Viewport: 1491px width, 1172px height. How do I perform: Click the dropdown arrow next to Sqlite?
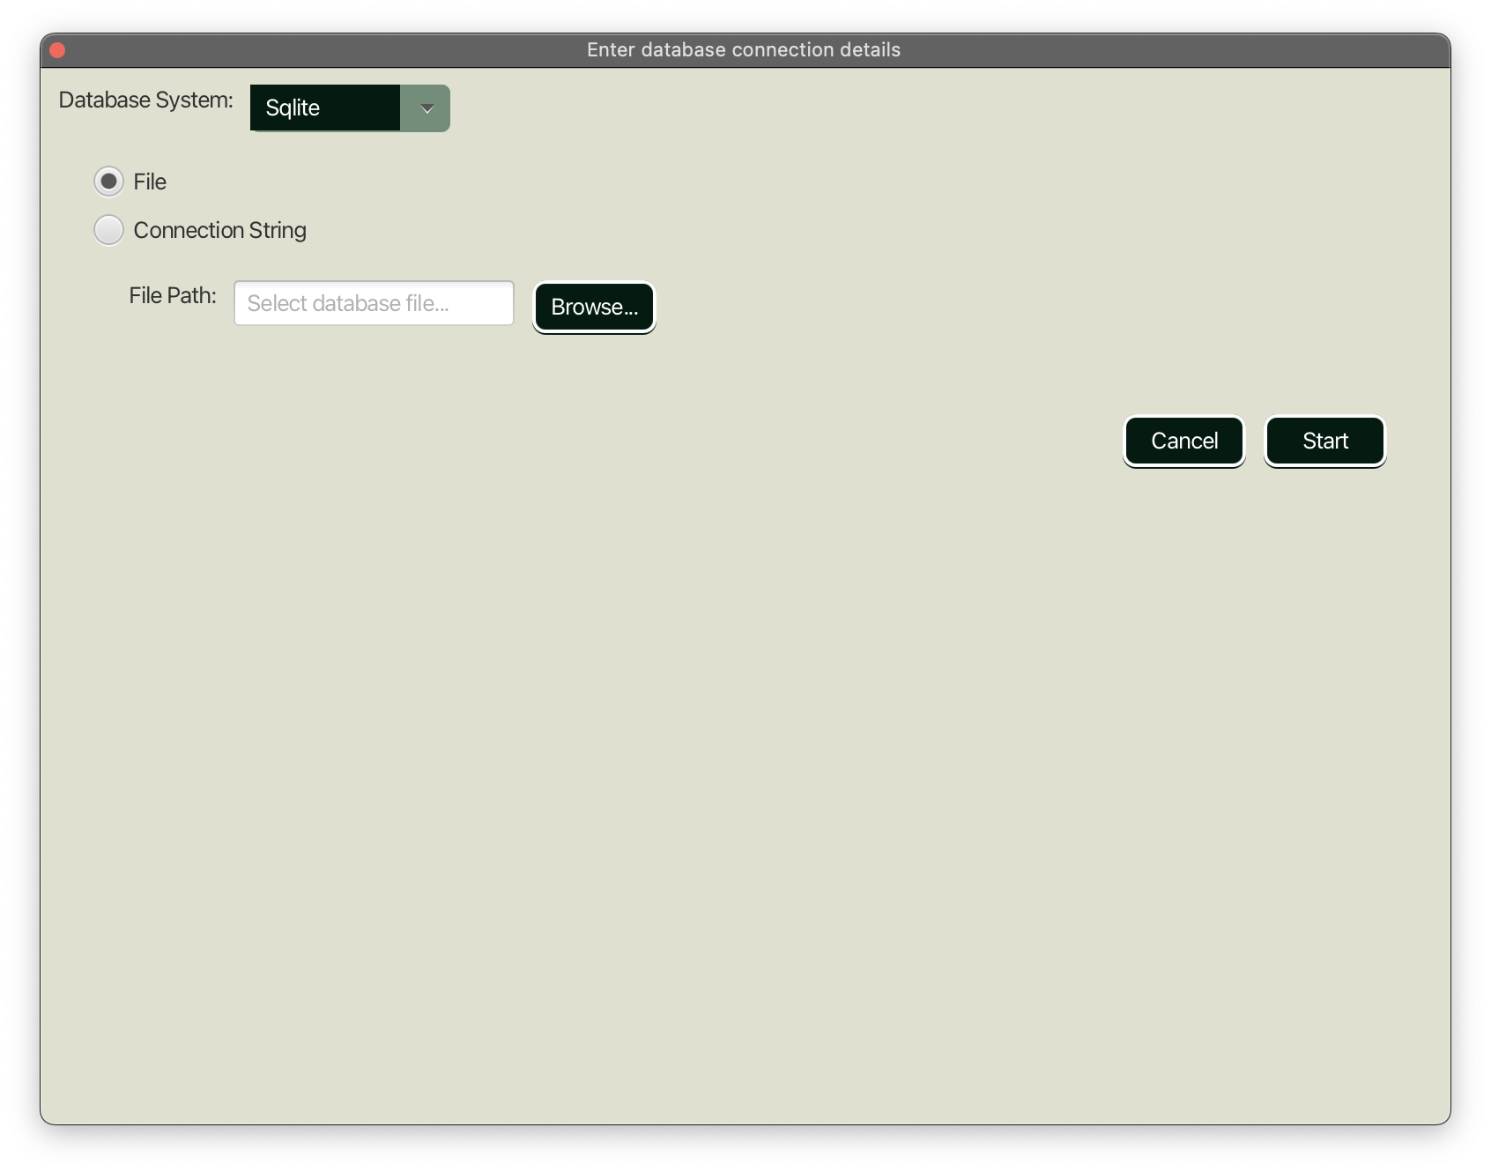[x=426, y=108]
